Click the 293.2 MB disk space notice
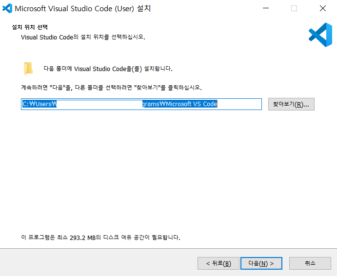Image resolution: width=337 pixels, height=276 pixels. 100,238
